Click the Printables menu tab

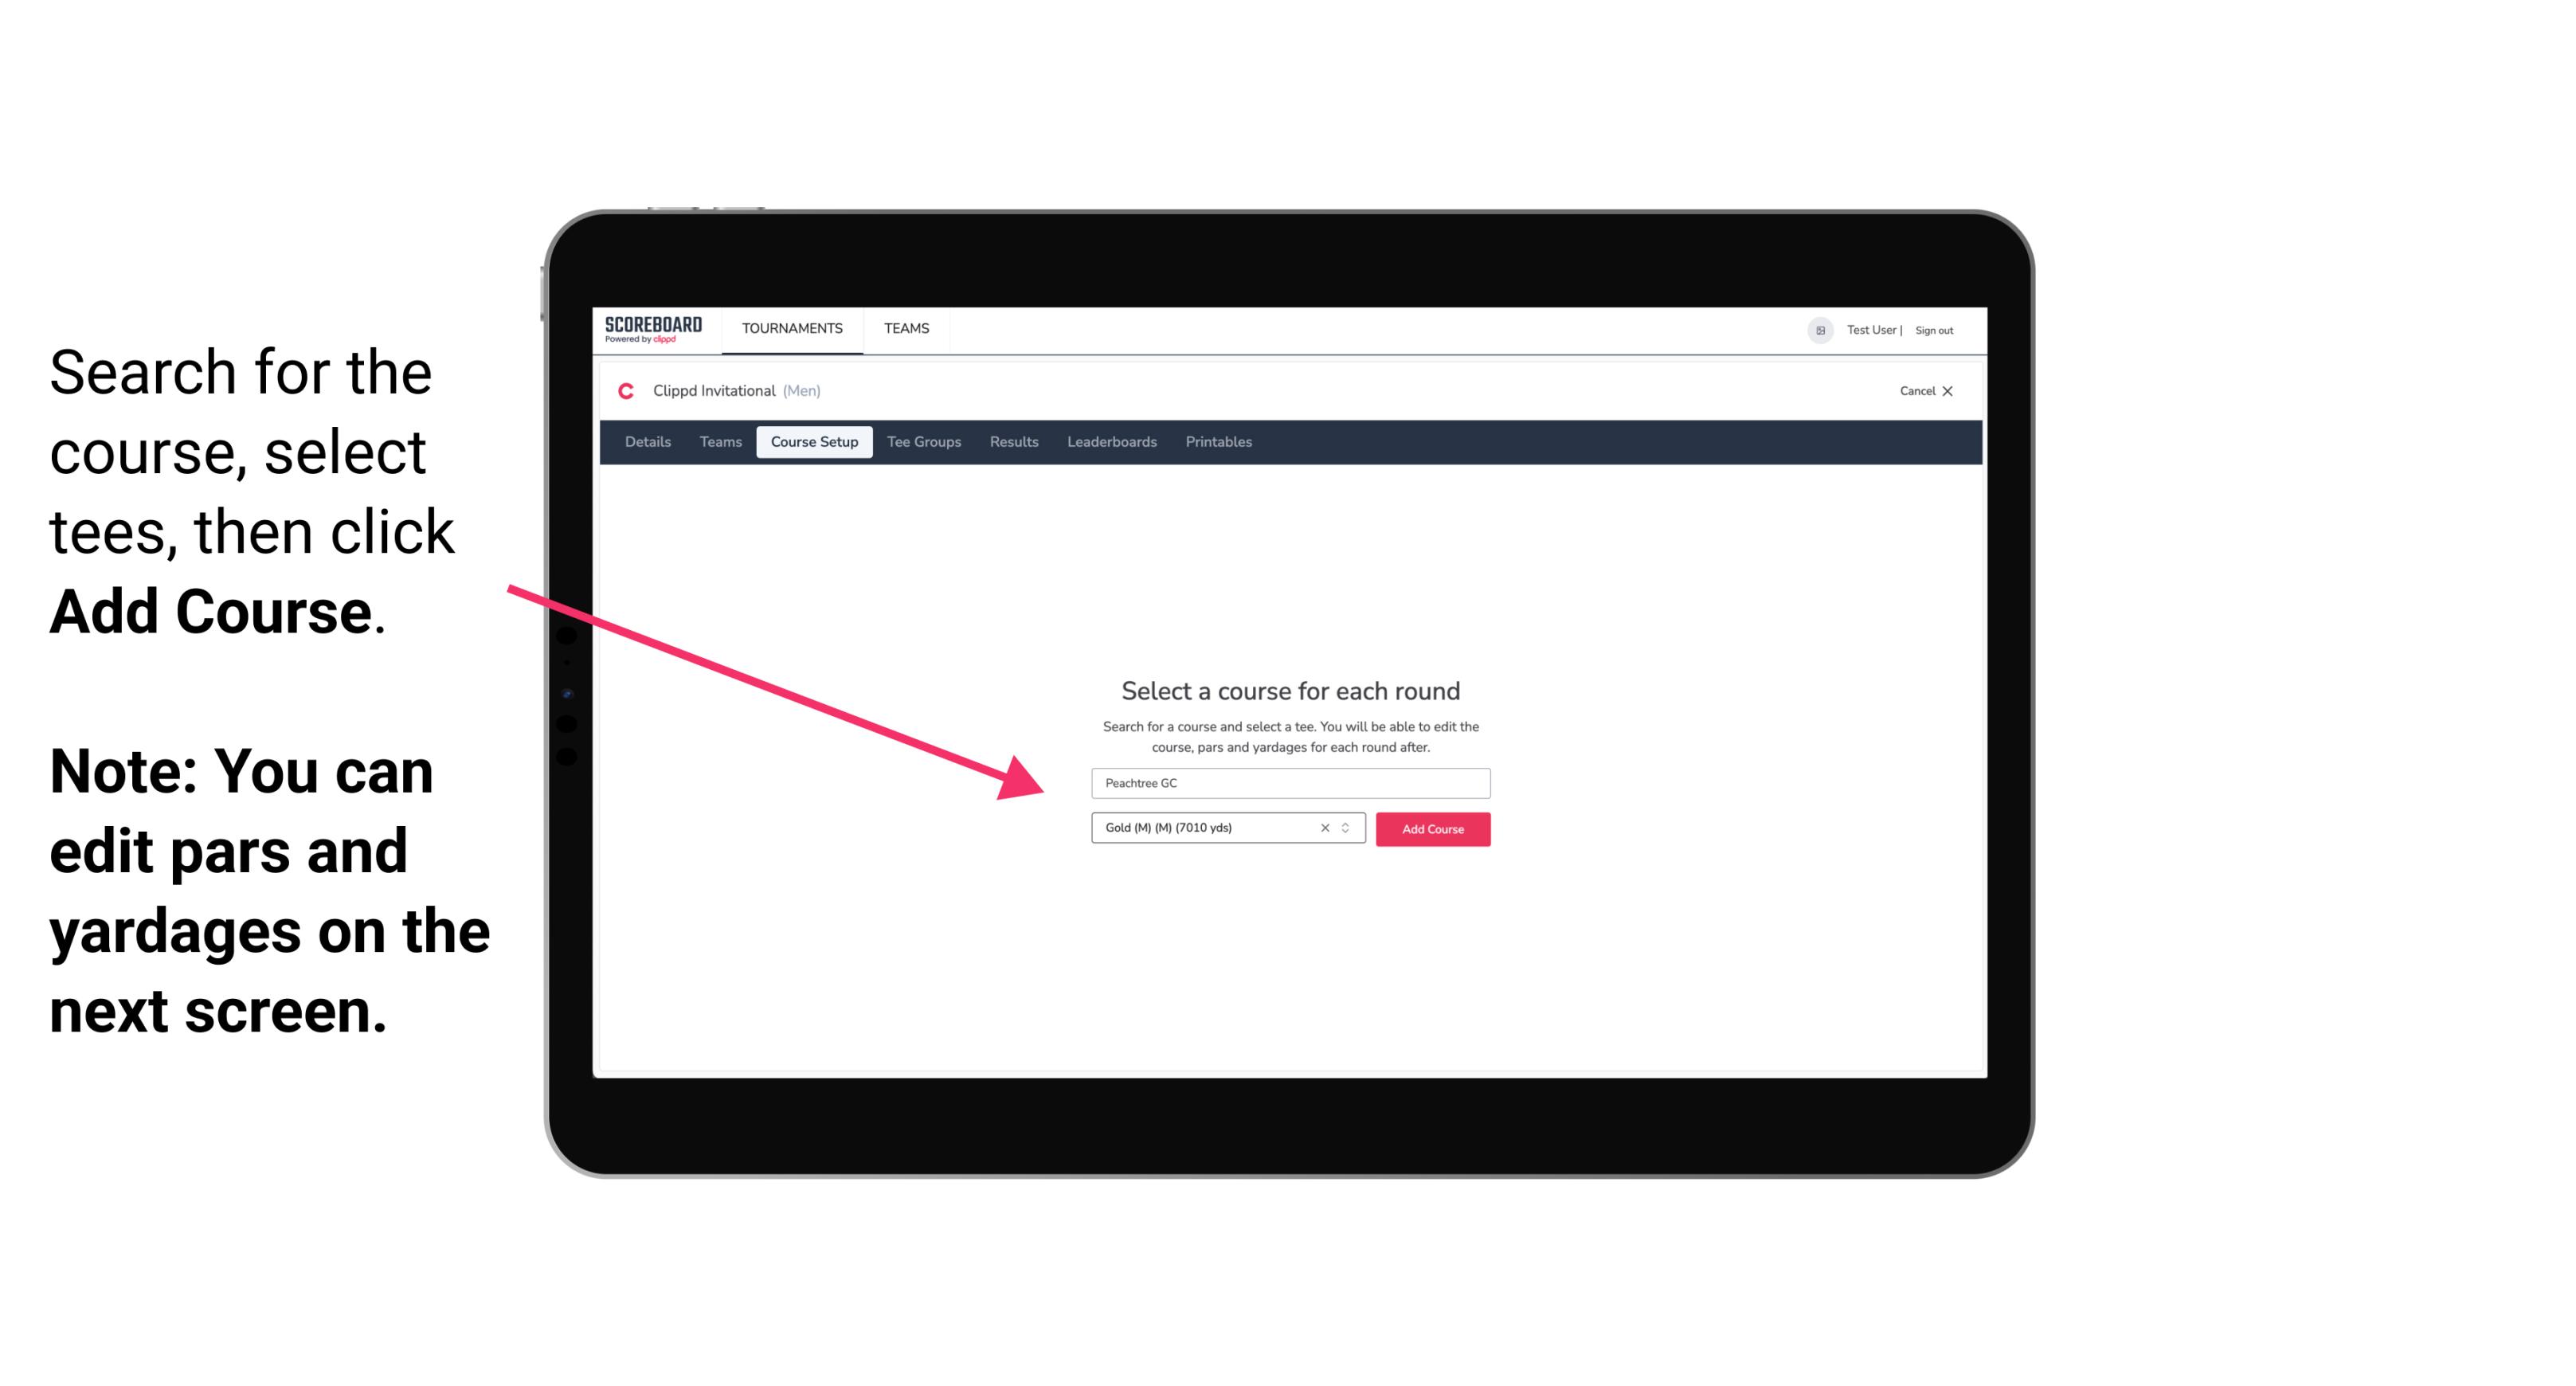pyautogui.click(x=1218, y=442)
